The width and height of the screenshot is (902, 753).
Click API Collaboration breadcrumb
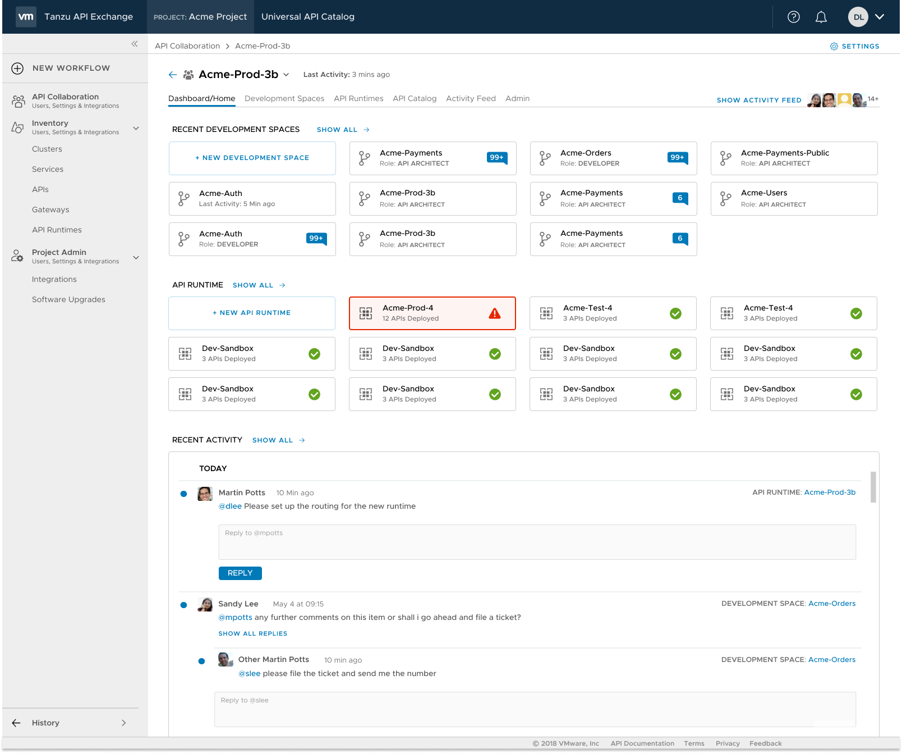[x=187, y=46]
